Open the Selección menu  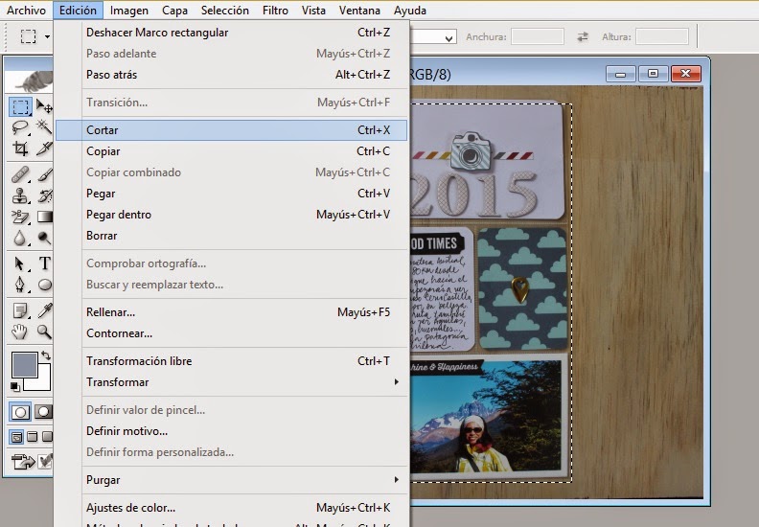click(x=224, y=11)
